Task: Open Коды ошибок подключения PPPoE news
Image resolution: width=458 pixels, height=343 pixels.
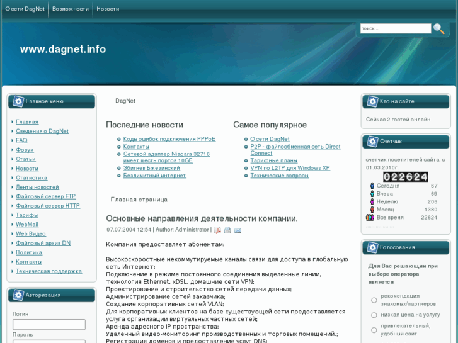Action: tap(169, 139)
